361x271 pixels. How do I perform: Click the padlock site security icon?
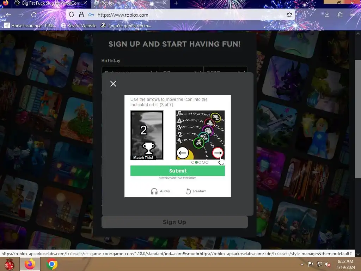coord(81,15)
